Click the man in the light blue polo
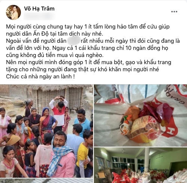 click(82, 122)
